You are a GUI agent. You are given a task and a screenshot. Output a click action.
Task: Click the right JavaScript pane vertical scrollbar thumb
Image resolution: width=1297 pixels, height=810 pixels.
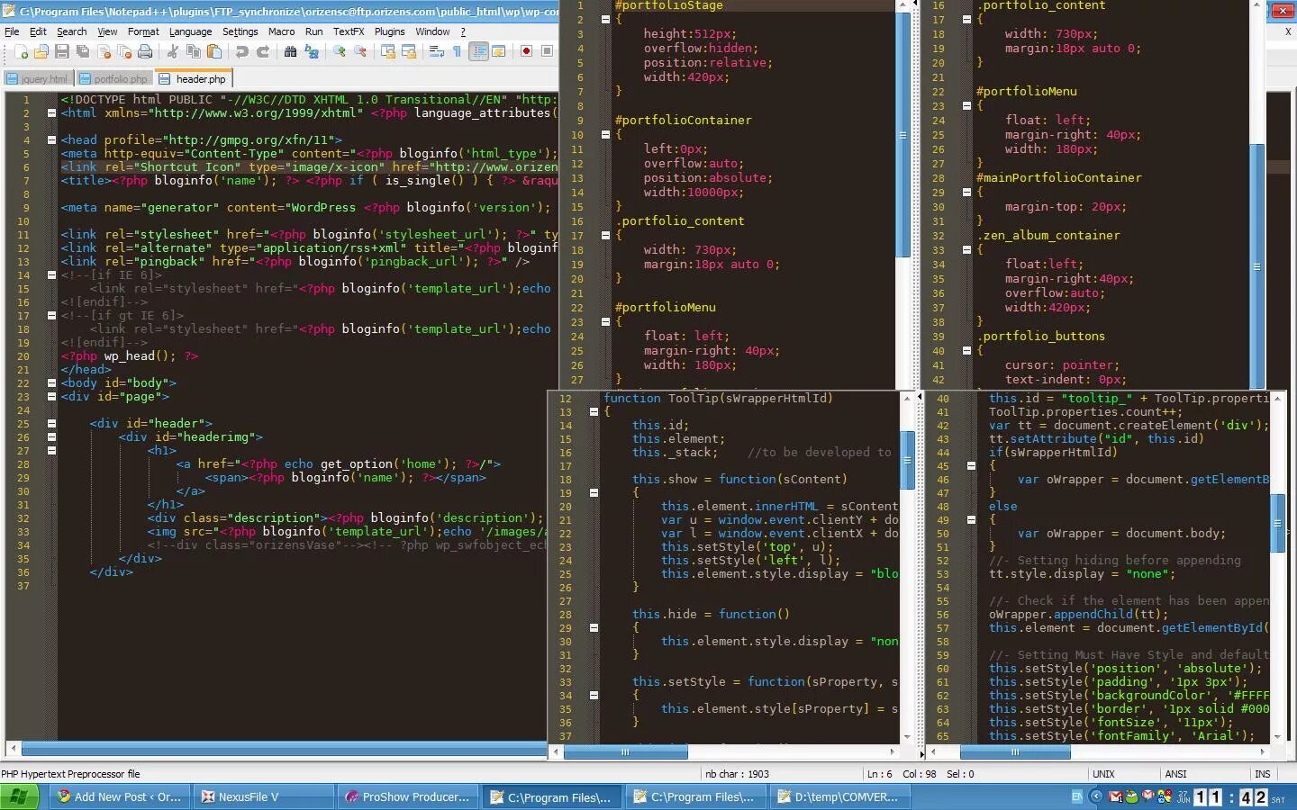point(1277,522)
